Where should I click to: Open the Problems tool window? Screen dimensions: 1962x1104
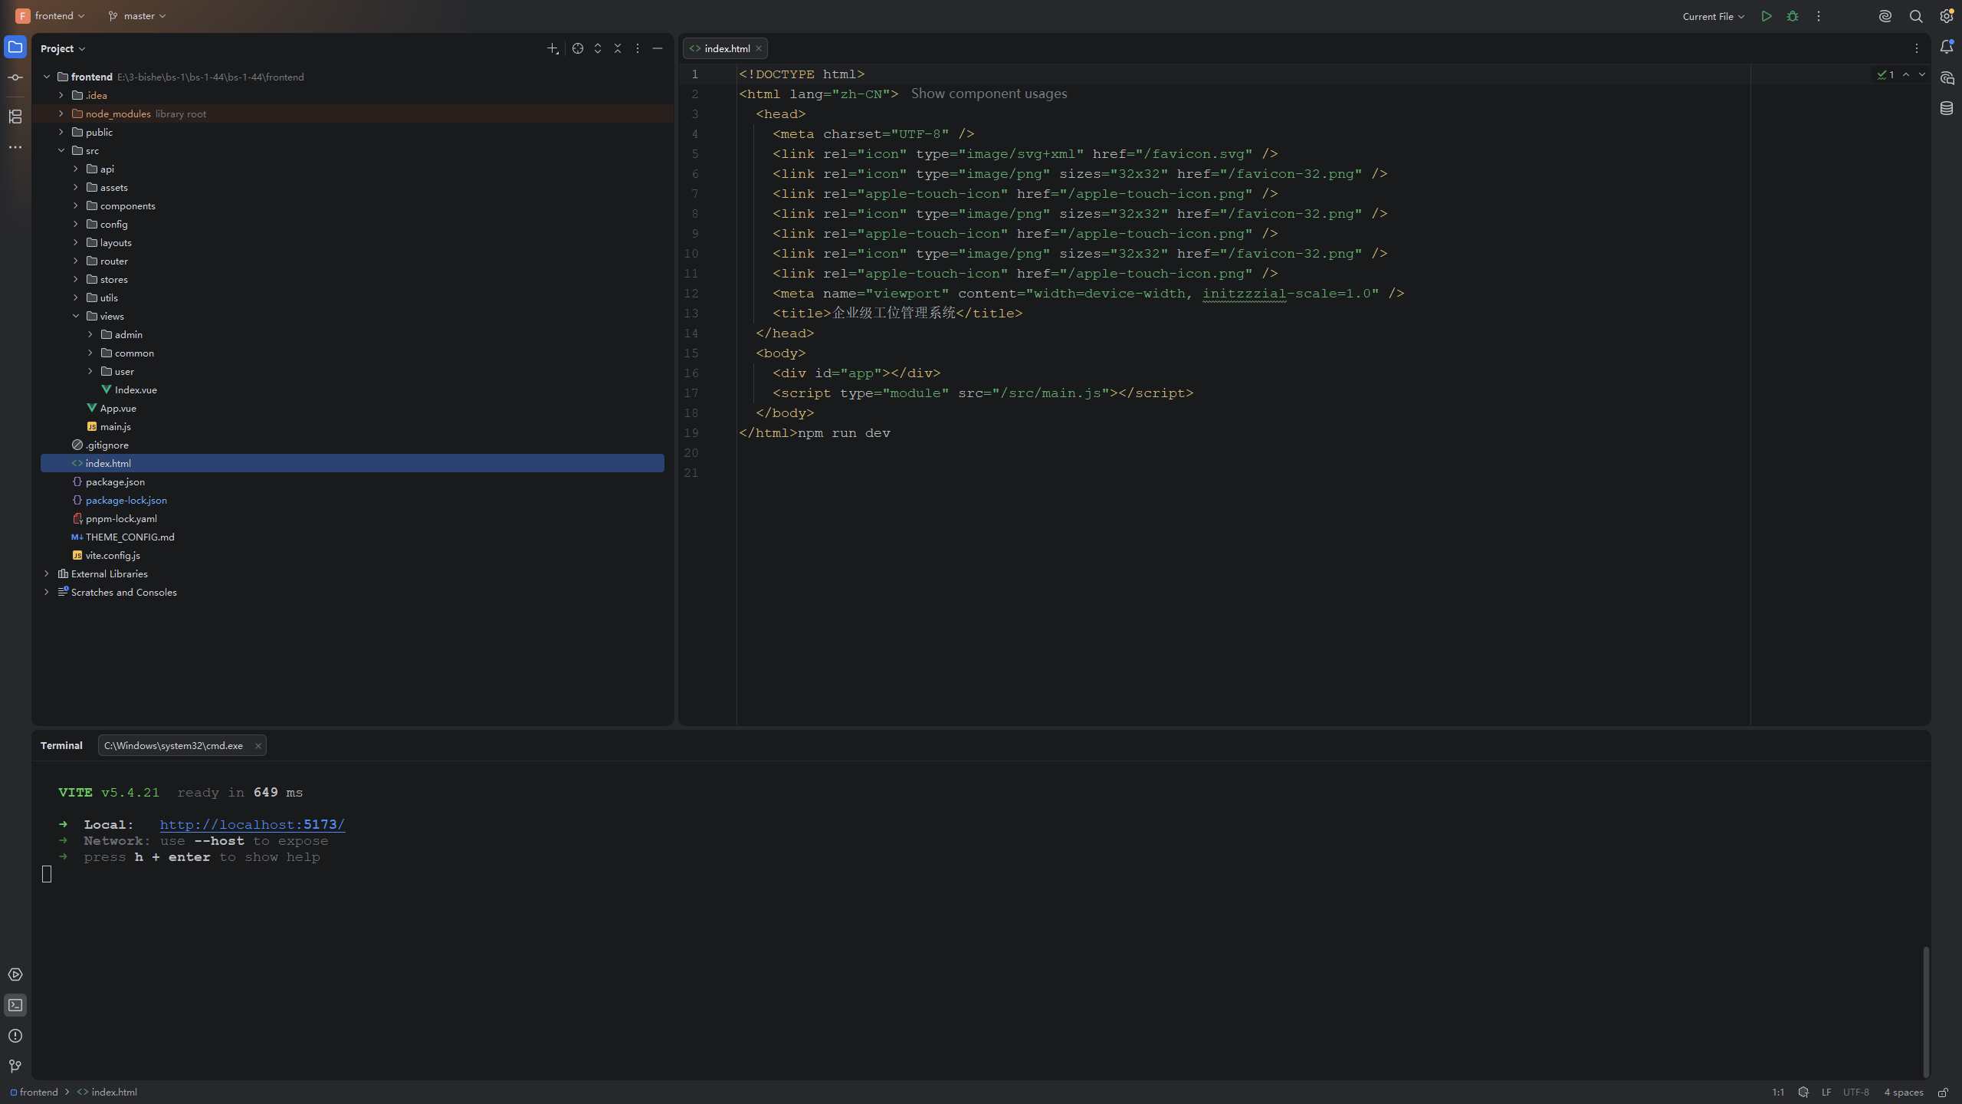point(15,1036)
